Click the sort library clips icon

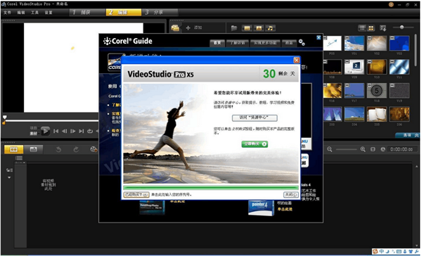tap(383, 27)
